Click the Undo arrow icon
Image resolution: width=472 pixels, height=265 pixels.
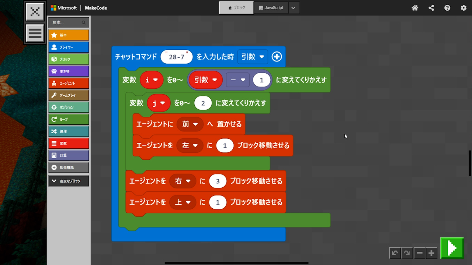(x=395, y=253)
